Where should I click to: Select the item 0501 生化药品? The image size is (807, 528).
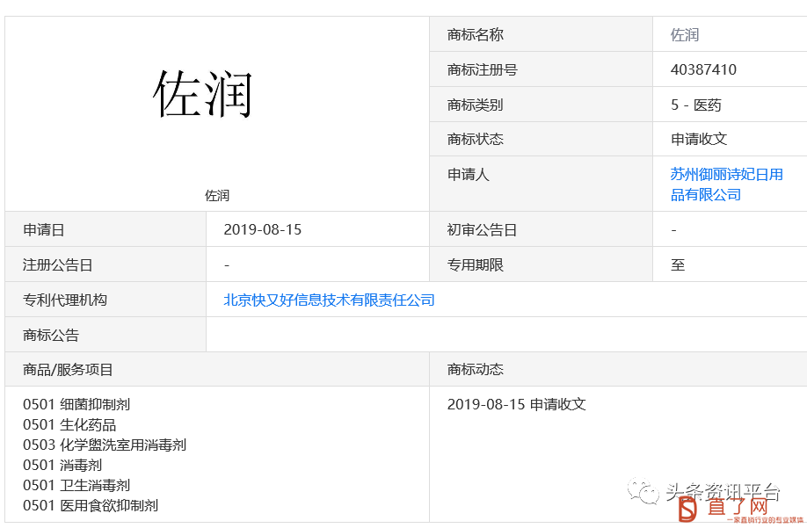click(x=69, y=424)
